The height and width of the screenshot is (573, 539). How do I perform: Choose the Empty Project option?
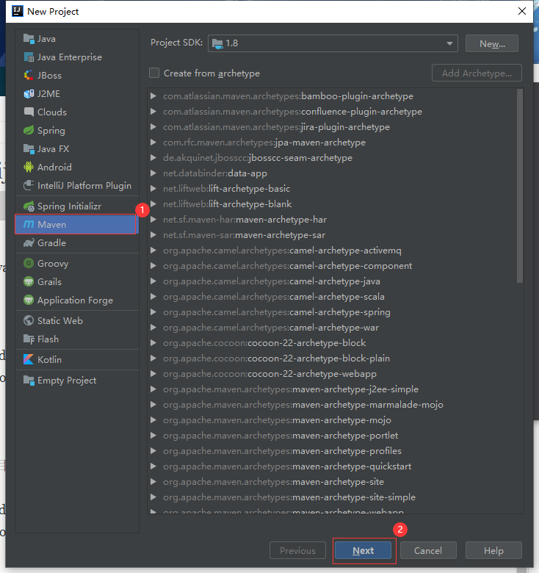(x=66, y=381)
